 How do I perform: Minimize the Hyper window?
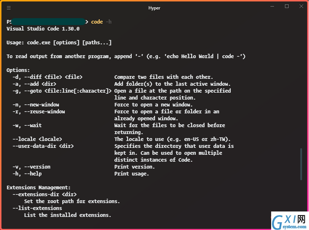point(272,7)
